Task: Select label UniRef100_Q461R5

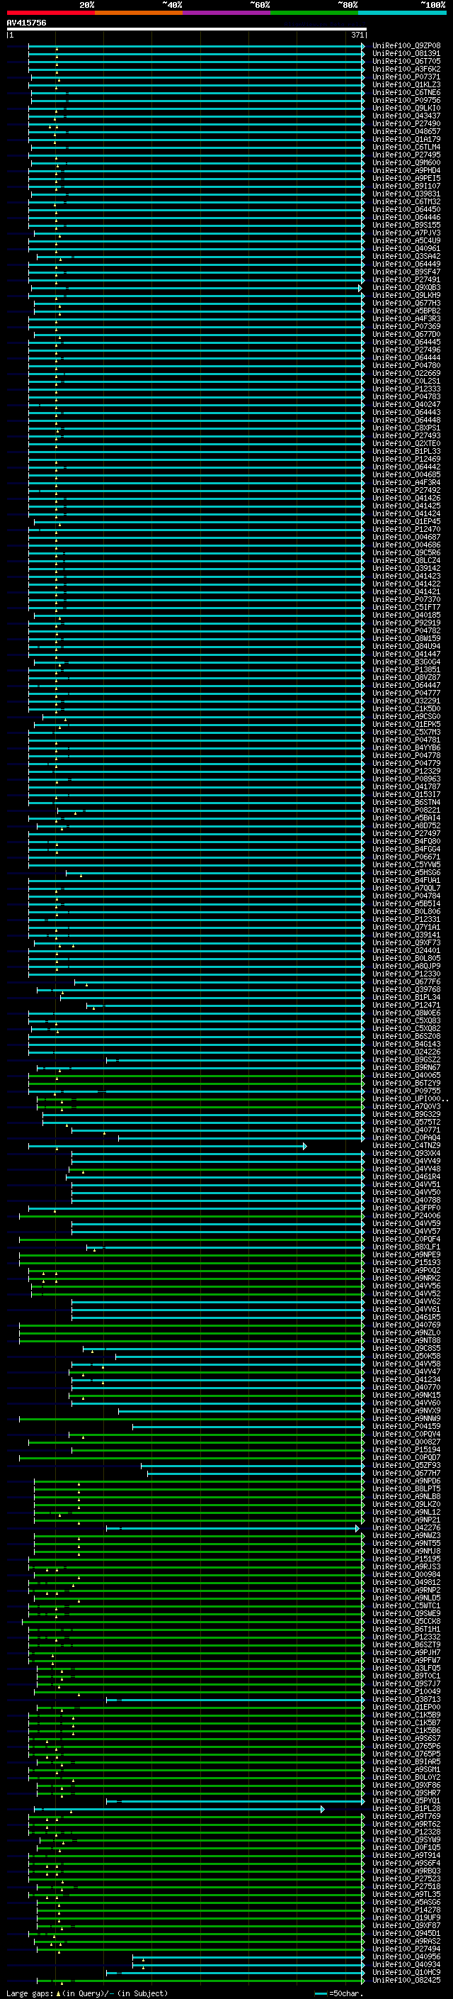Action: 406,1317
